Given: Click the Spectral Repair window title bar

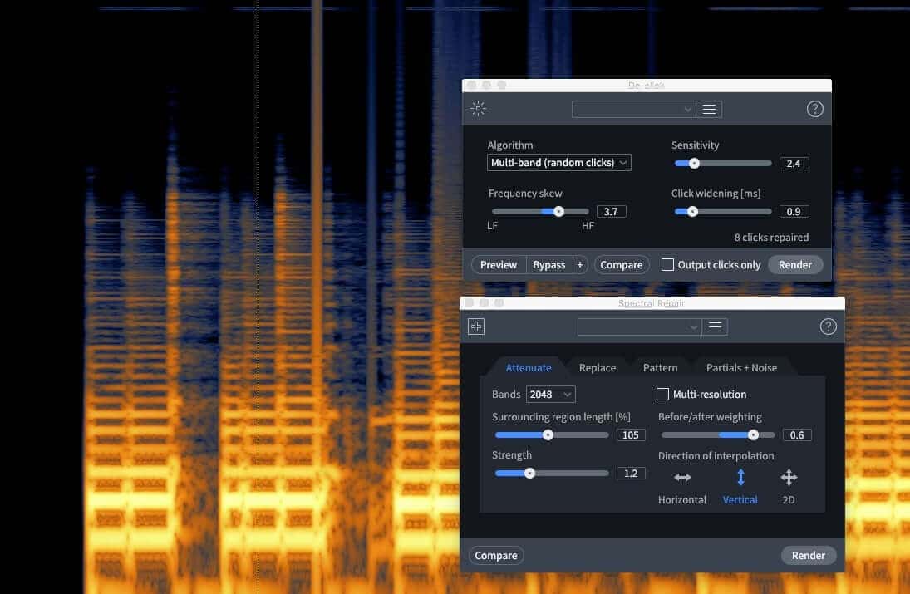Looking at the screenshot, I should click(x=652, y=302).
